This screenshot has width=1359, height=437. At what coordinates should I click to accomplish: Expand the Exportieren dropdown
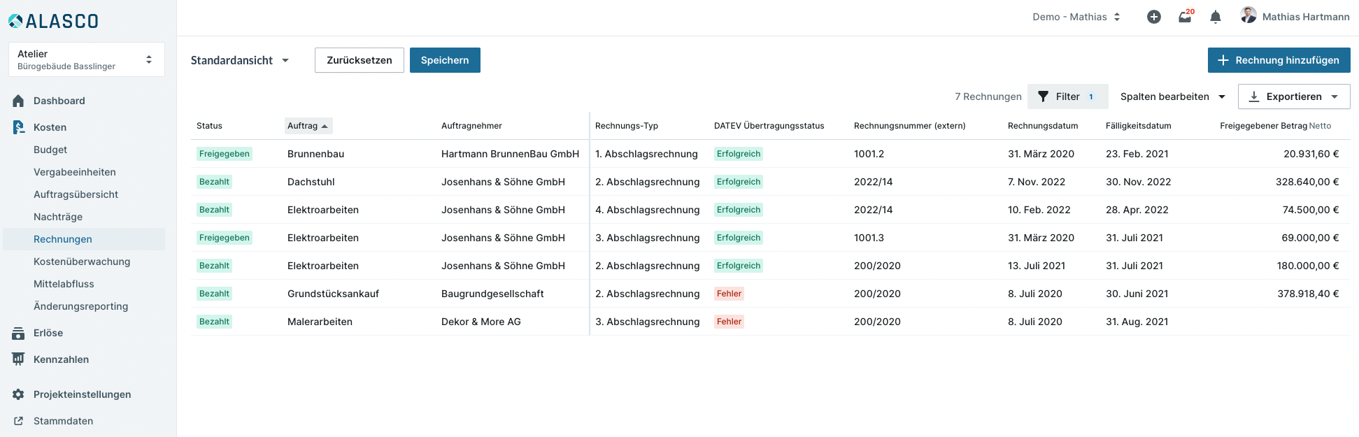(x=1293, y=96)
